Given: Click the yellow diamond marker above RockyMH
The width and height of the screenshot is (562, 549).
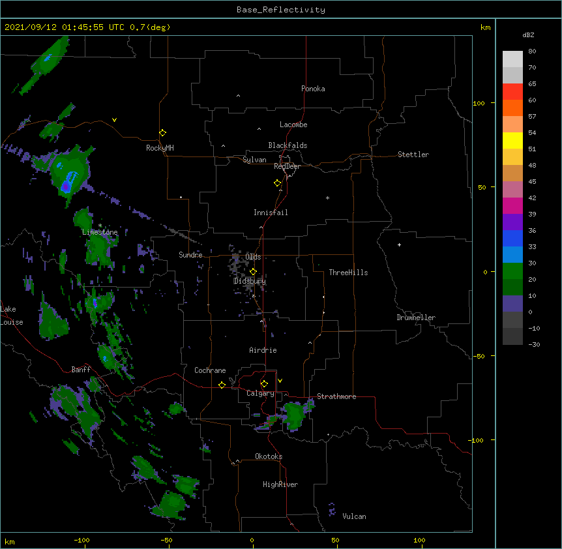Looking at the screenshot, I should point(163,133).
